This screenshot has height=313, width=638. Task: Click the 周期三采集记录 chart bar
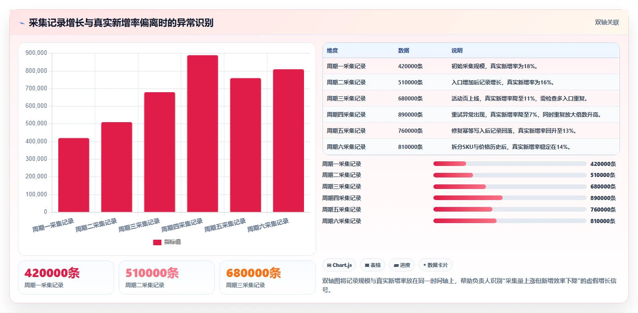point(159,152)
